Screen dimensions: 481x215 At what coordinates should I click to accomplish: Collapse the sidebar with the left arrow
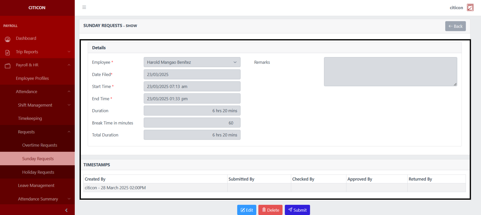pyautogui.click(x=66, y=210)
